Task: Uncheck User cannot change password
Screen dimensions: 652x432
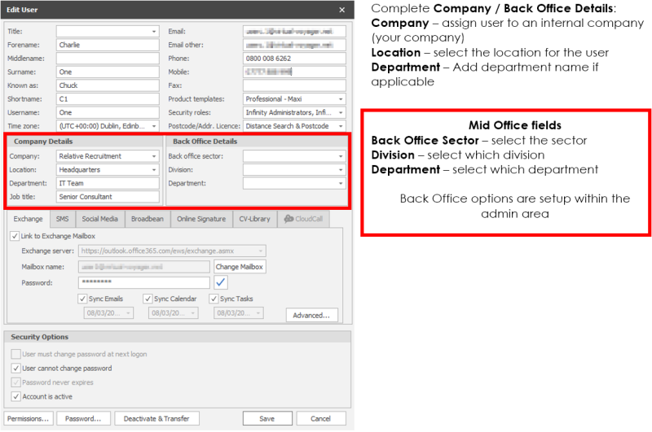Action: [x=16, y=369]
